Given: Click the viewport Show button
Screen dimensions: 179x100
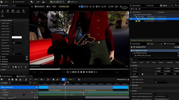Looking at the screenshot, I should tap(54, 7).
